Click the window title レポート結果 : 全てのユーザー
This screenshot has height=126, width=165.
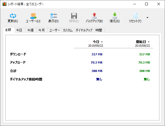click(26, 4)
